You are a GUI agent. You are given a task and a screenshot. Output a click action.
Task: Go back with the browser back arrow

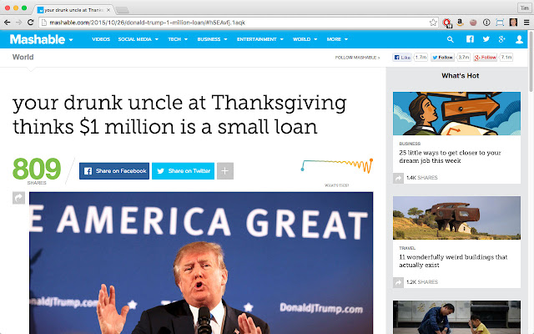tap(7, 23)
